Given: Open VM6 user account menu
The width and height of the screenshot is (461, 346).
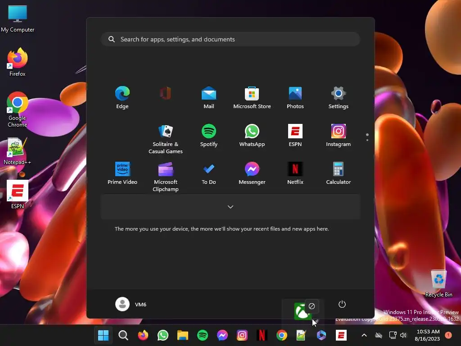Looking at the screenshot, I should (131, 304).
